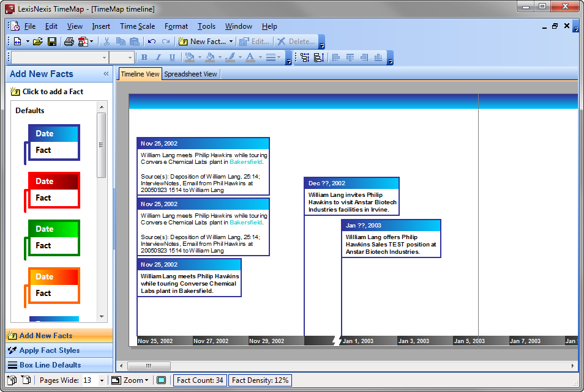Viewport: 584px width, 392px height.
Task: Click the Defaults list scroll down arrow
Action: (x=102, y=317)
